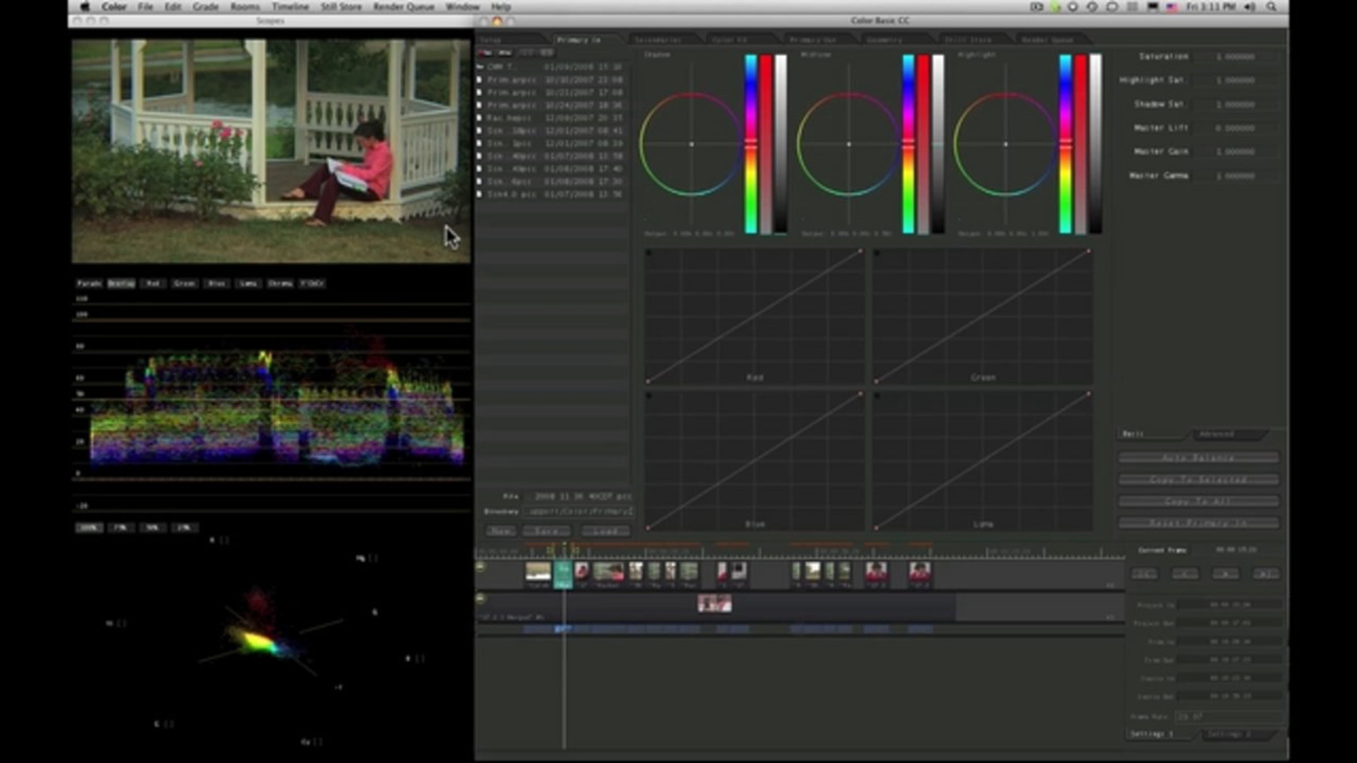Screen dimensions: 1357x763
Task: Select the pink flower clip thumbnail on second track
Action: pos(714,604)
